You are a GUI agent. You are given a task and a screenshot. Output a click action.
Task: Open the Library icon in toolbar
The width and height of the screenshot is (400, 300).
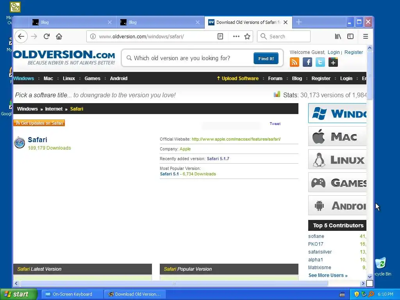pos(338,36)
